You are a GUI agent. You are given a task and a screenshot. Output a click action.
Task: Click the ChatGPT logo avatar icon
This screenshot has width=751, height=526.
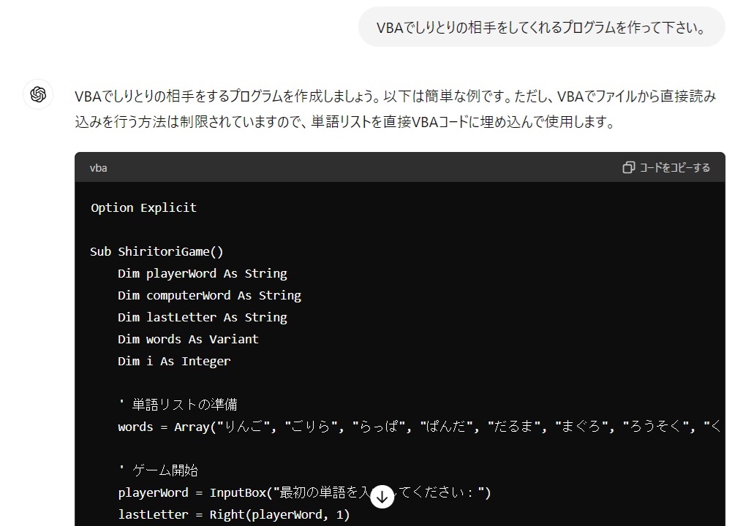[x=38, y=94]
